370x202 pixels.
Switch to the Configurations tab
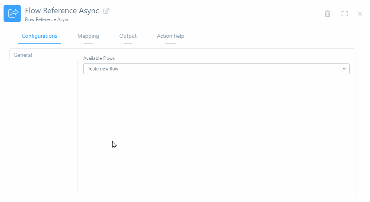[x=39, y=36]
